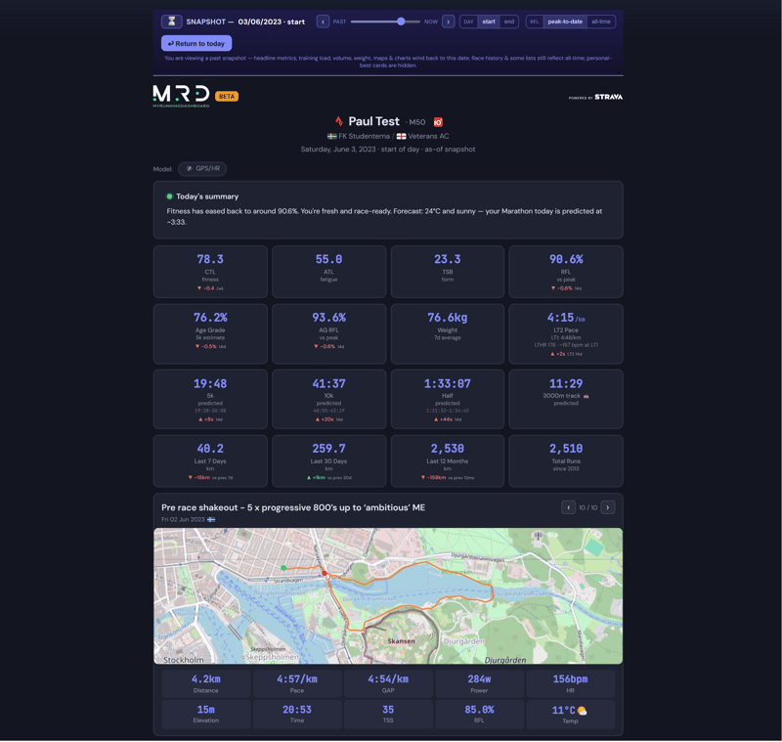Click the 4:54/km GAP tile
Viewport: 782px width, 742px height.
[388, 683]
